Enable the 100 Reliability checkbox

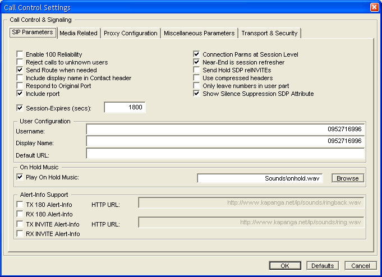(20, 54)
